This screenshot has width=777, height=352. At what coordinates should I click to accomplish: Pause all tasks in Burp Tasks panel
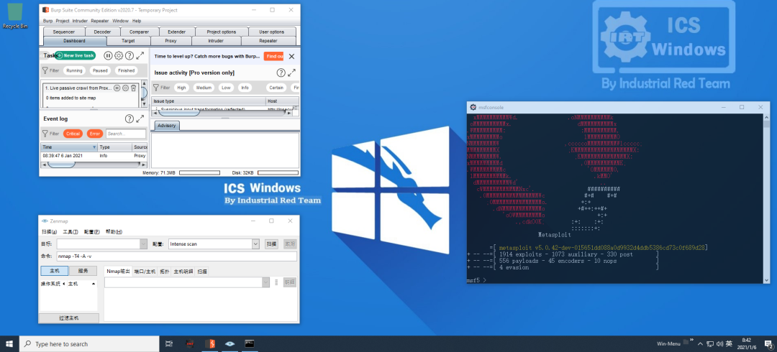point(107,55)
